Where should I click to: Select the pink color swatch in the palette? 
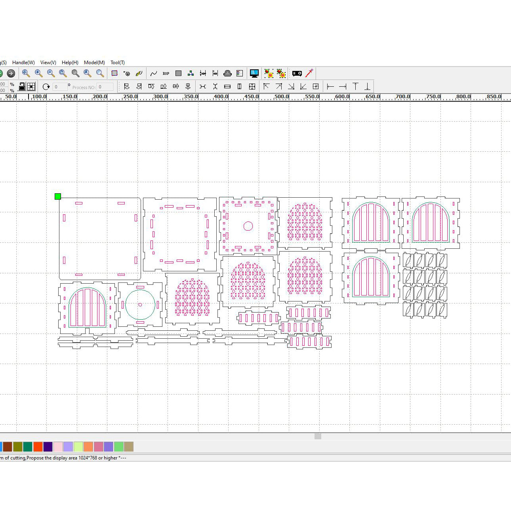point(58,446)
